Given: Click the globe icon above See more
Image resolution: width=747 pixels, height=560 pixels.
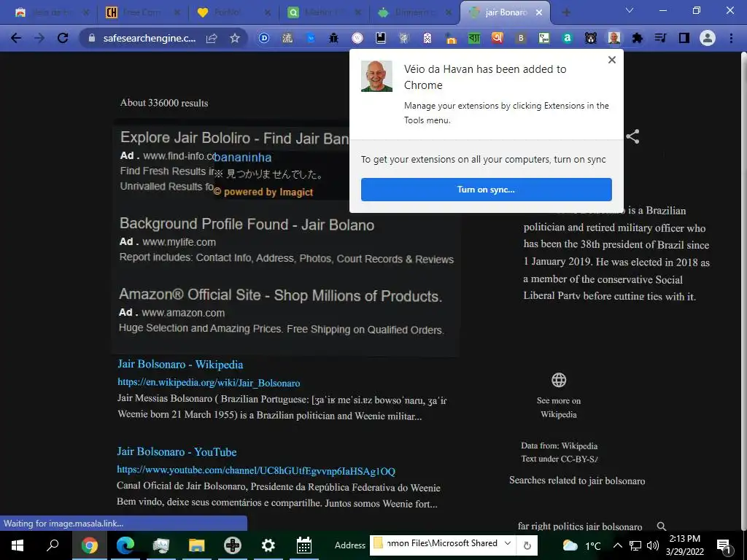Looking at the screenshot, I should [x=559, y=380].
